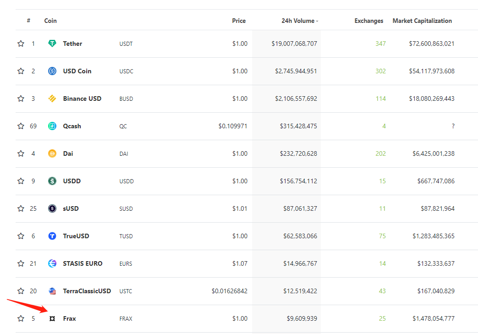Open the 347 exchanges link for Tether
478x334 pixels.
click(380, 44)
